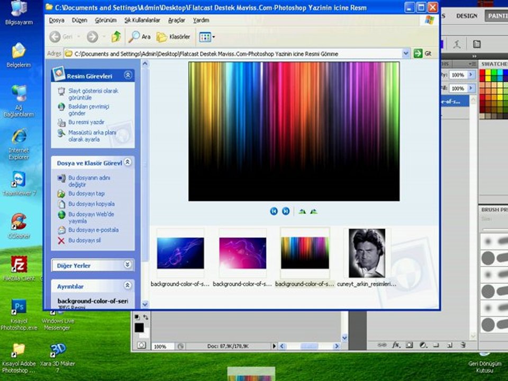
Task: Go up one folder level
Action: [116, 37]
